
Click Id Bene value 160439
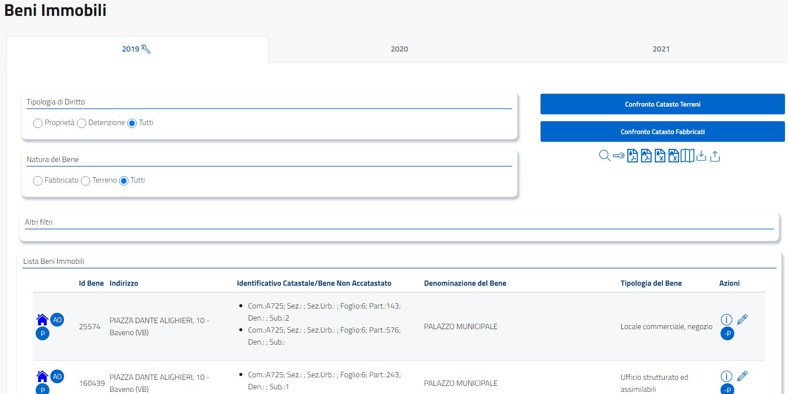point(92,383)
